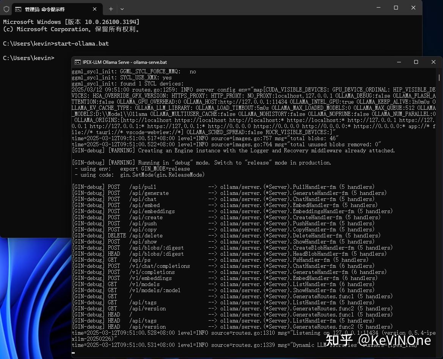The width and height of the screenshot is (443, 359).
Task: Open a new tab with the plus icon
Action: pos(110,9)
